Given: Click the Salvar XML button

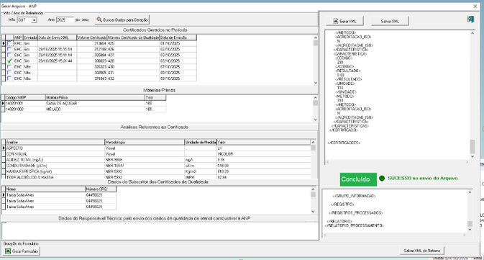Looking at the screenshot, I should pos(390,21).
